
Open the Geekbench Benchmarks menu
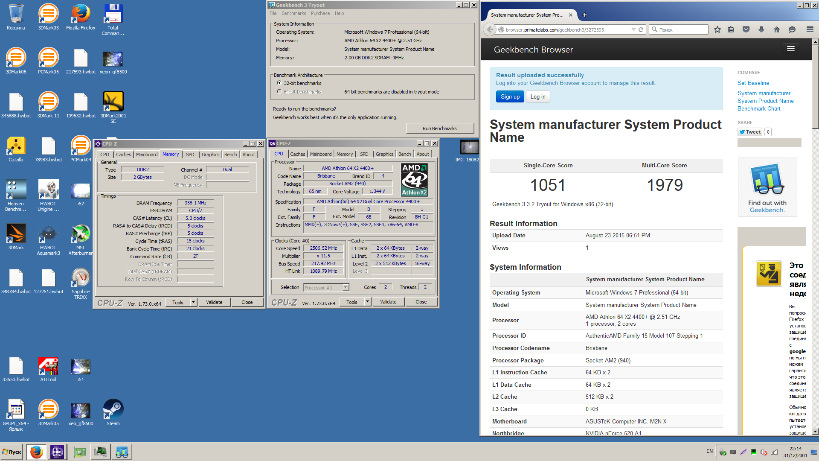click(x=293, y=13)
